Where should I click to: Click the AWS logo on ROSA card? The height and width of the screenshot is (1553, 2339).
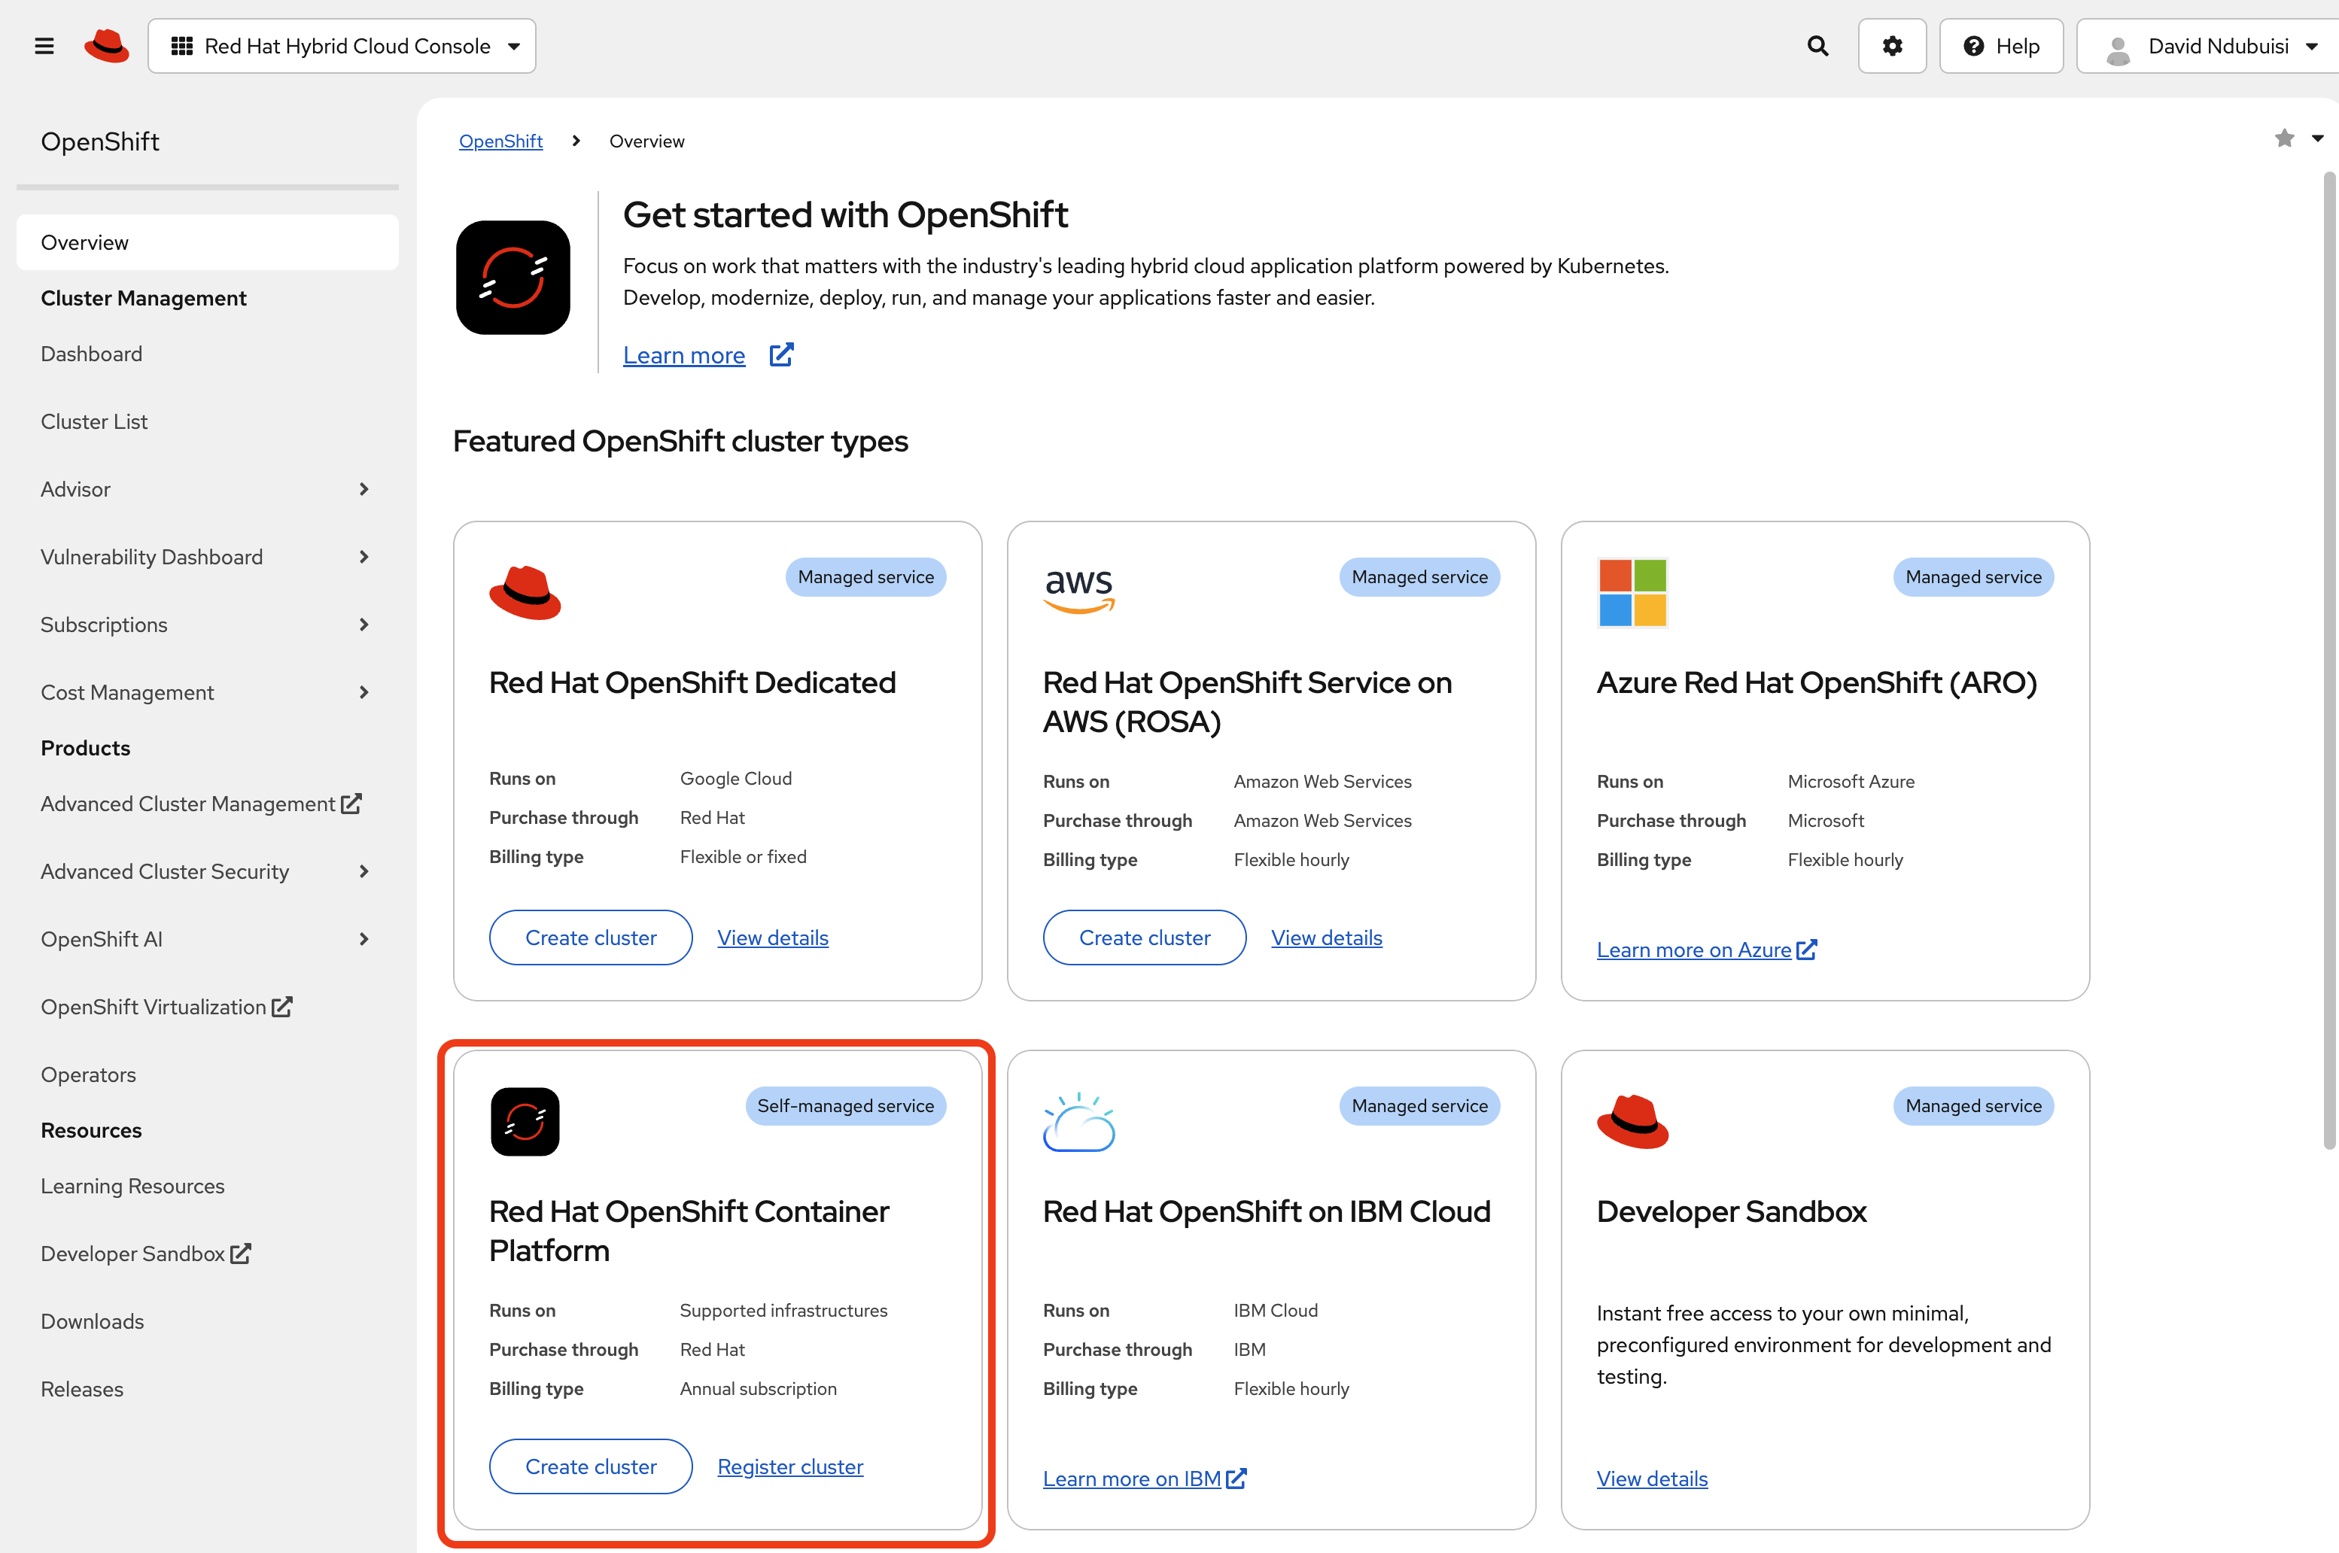coord(1079,591)
